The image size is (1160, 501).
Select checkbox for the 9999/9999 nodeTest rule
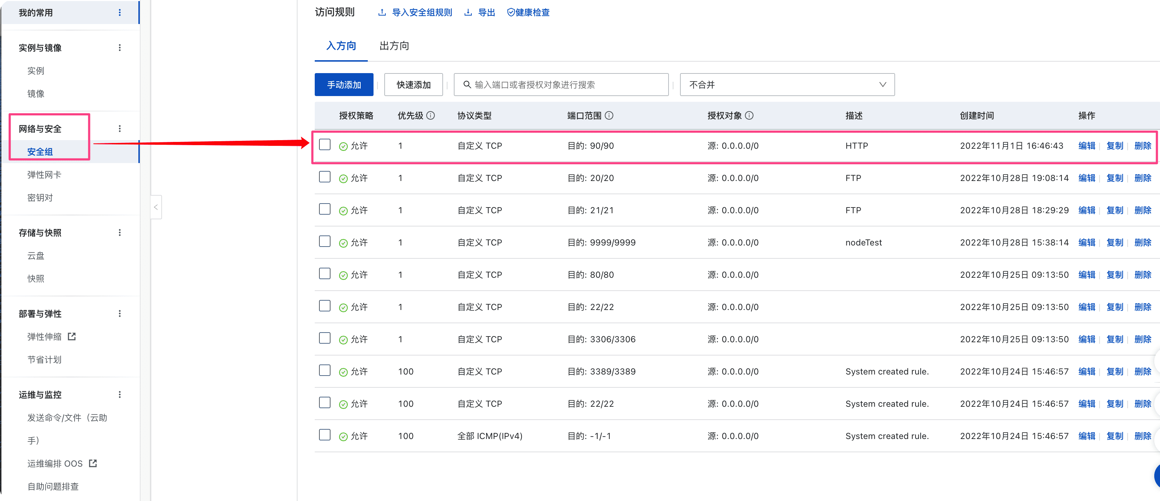point(325,242)
